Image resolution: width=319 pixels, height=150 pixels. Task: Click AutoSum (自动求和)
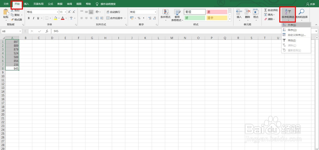pos(271,10)
